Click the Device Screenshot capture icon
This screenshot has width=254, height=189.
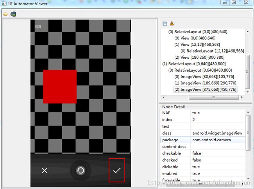pos(13,14)
